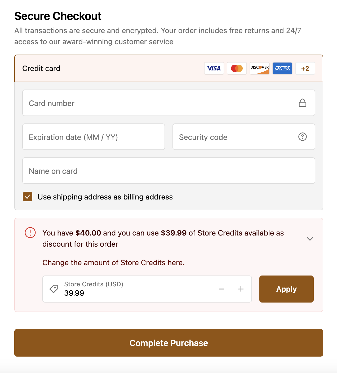Click the lock icon in card number field

pos(303,103)
